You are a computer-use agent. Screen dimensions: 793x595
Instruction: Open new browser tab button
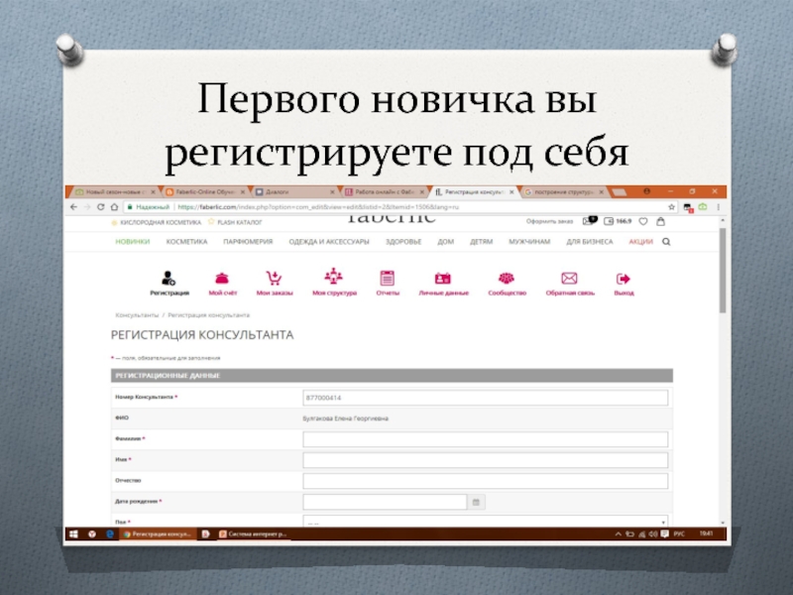[619, 192]
